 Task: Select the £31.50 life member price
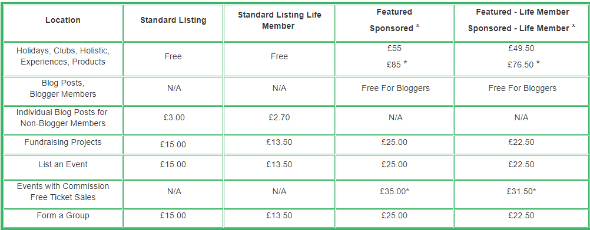[521, 191]
